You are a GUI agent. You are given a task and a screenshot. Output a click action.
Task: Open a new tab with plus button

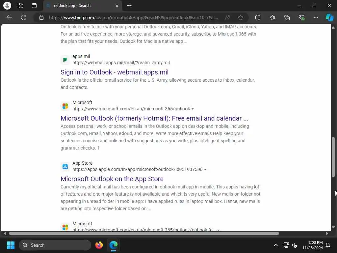[x=129, y=6]
